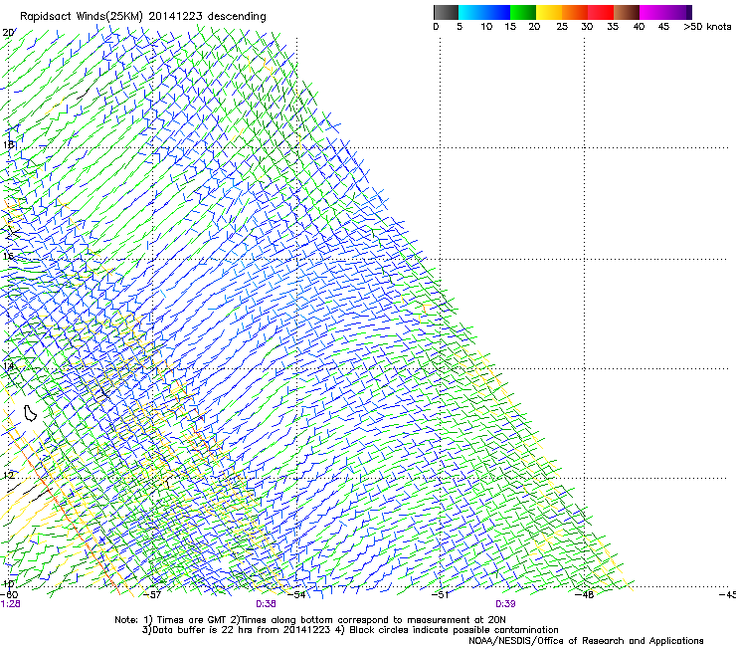Click the Barbados island outline on the map
This screenshot has height=647, width=736.
pyautogui.click(x=30, y=413)
